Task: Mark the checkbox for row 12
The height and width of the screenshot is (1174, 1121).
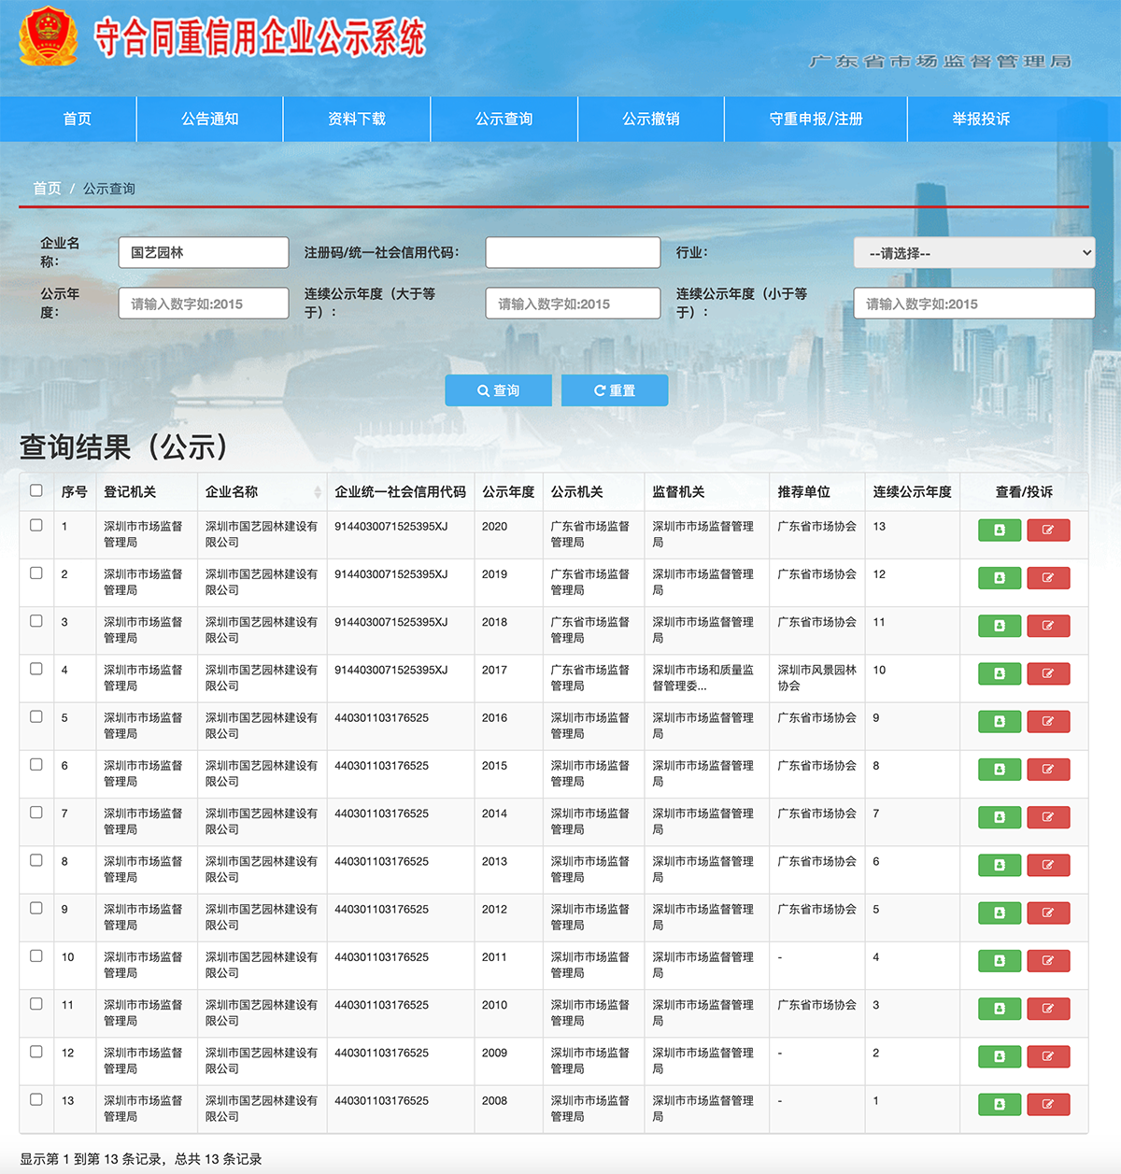Action: click(x=35, y=1052)
